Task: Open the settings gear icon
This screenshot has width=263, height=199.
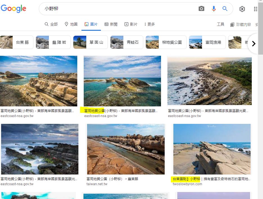Action: point(242,9)
